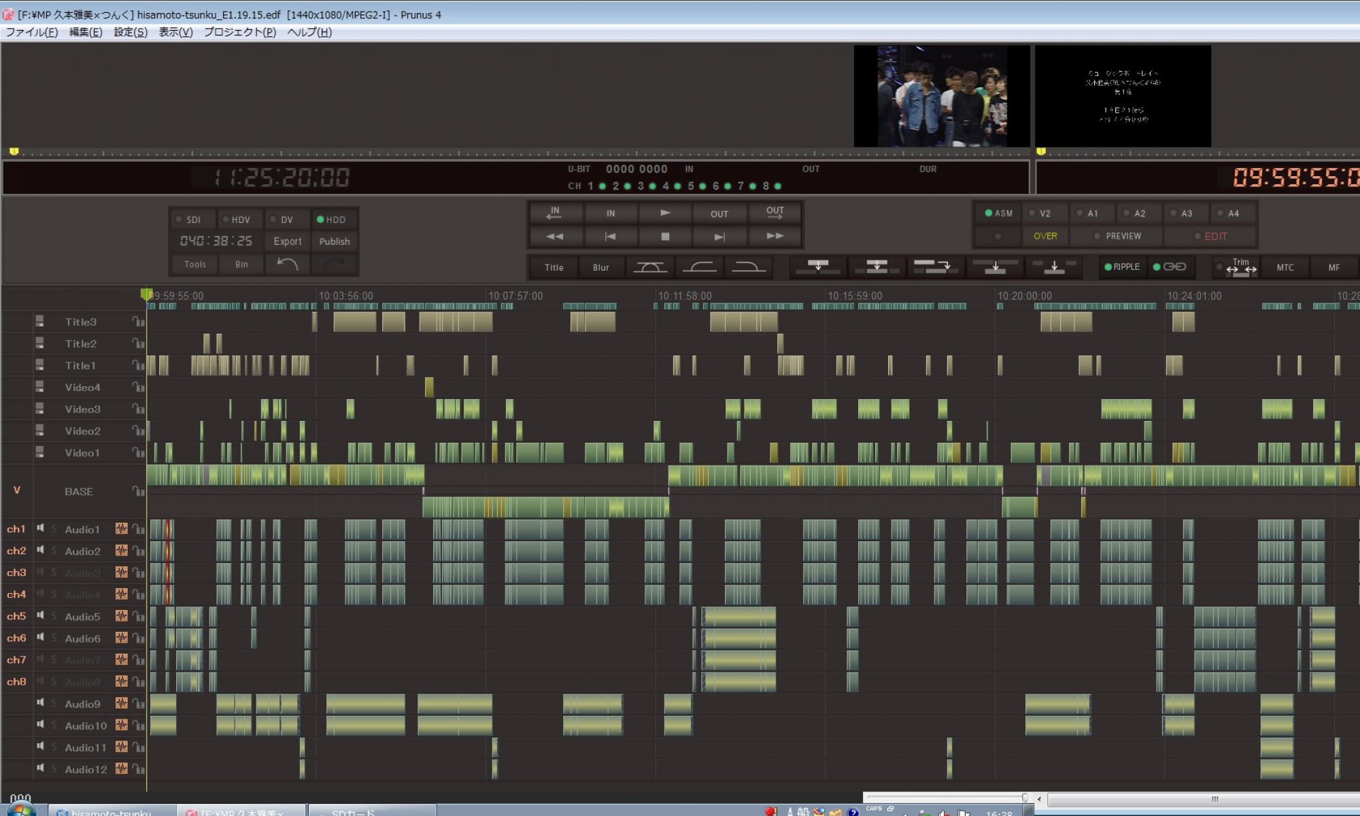This screenshot has width=1360, height=816.
Task: Click the Title1 track type icon
Action: point(39,365)
